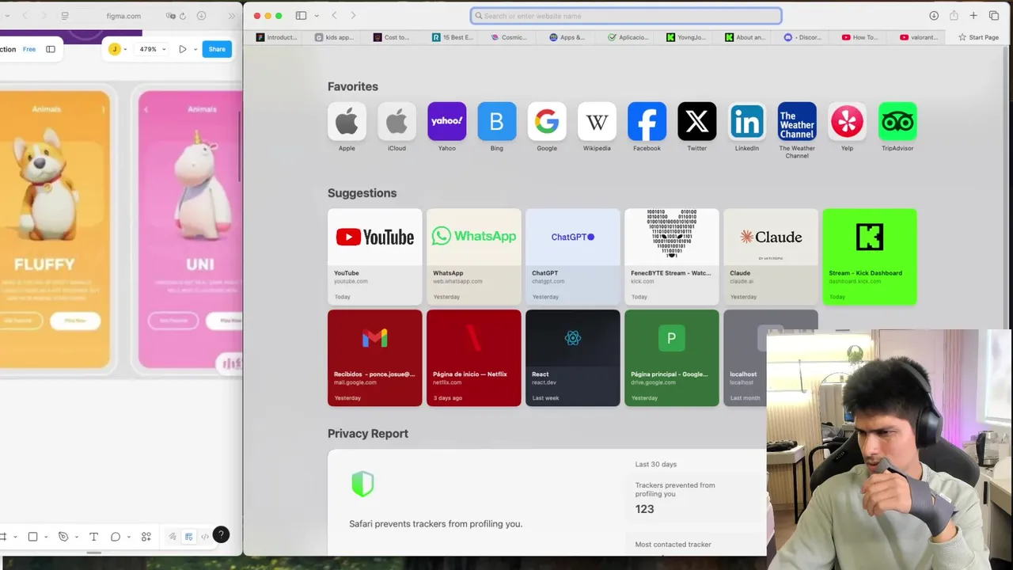Select the Rectangle shape tool in Figma
The width and height of the screenshot is (1013, 570).
tap(32, 537)
